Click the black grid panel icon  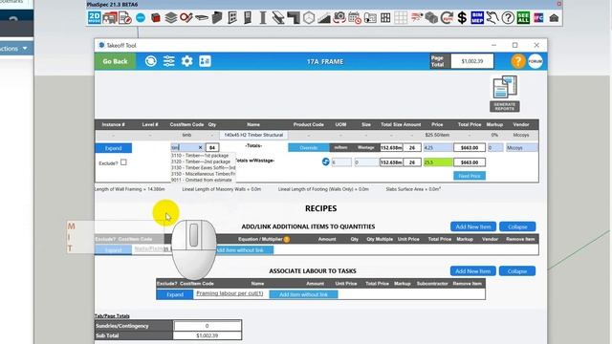coord(385,18)
